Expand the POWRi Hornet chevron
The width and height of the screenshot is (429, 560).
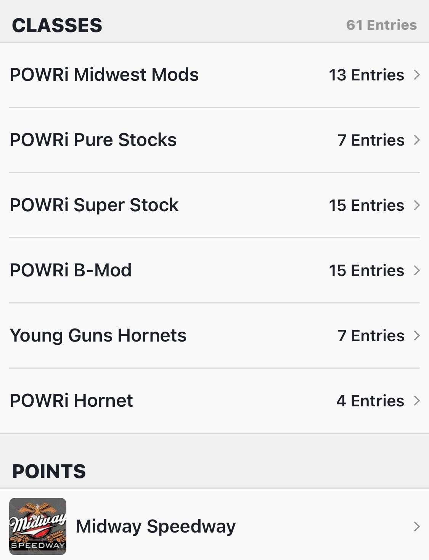[417, 401]
